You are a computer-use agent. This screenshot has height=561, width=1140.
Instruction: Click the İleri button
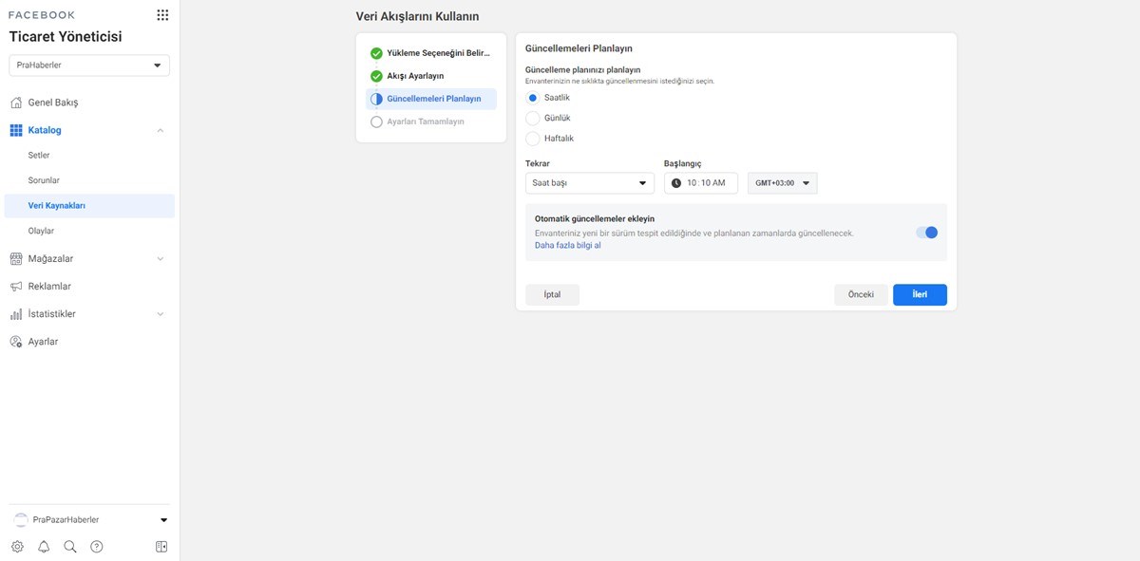[x=920, y=295]
